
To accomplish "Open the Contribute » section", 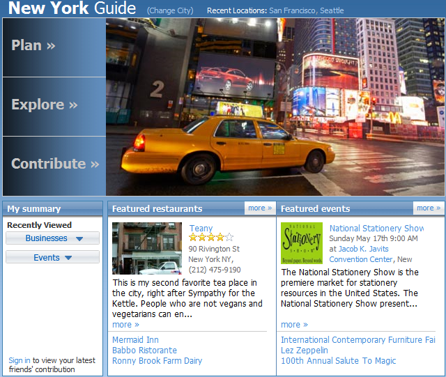I will tap(54, 166).
